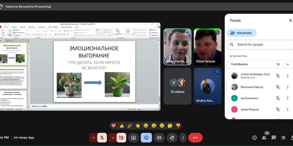The image size is (293, 146).
Task: Toggle the muted microphone button
Action: click(x=102, y=137)
